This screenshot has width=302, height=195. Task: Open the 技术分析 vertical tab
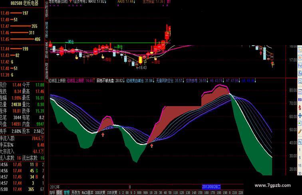tap(47, 29)
